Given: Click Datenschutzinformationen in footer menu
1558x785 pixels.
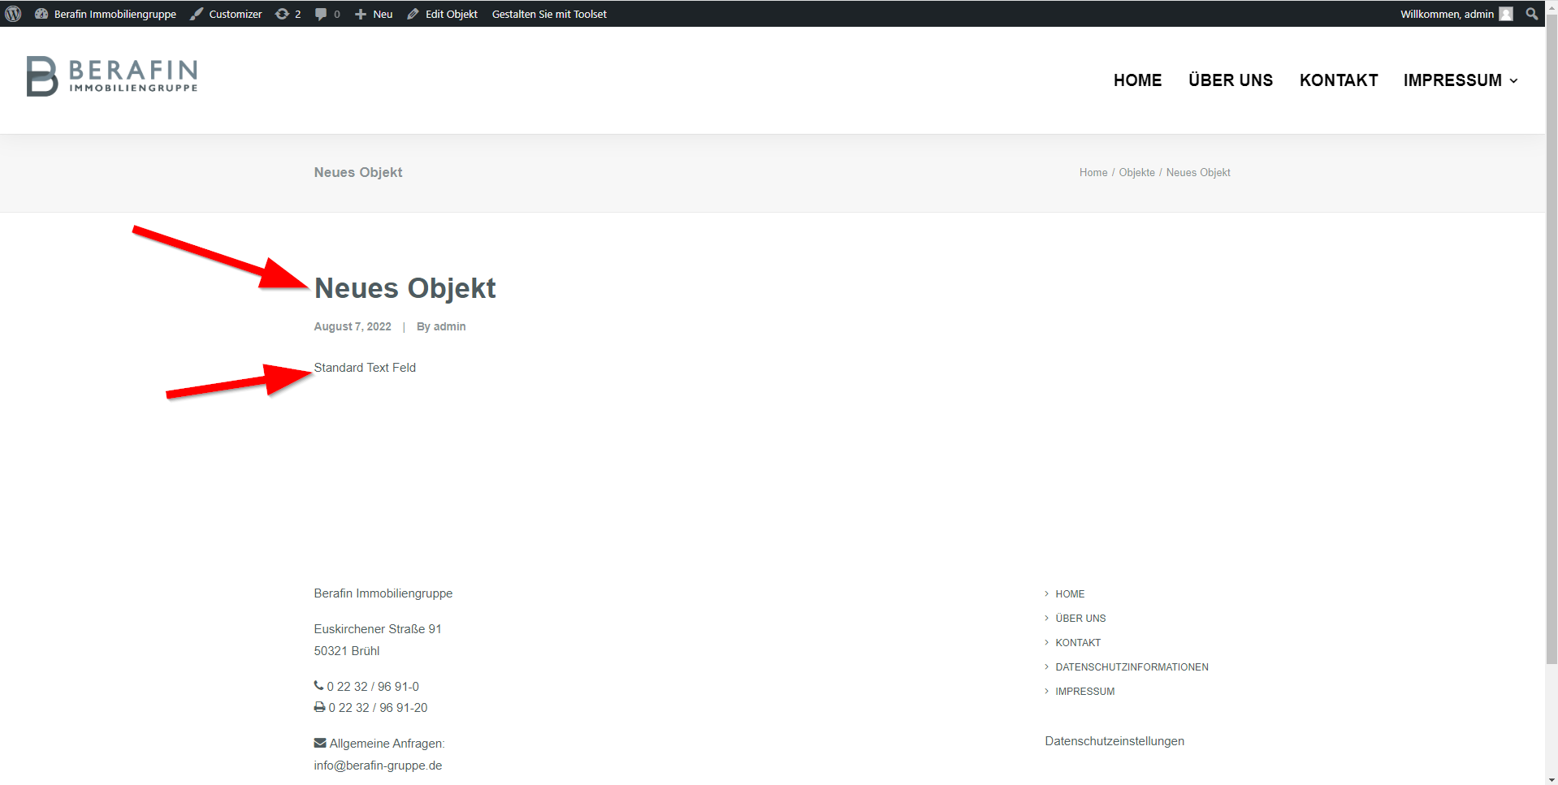Looking at the screenshot, I should coord(1132,667).
